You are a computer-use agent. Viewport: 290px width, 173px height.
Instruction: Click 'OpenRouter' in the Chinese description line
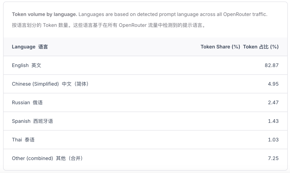tap(133, 25)
